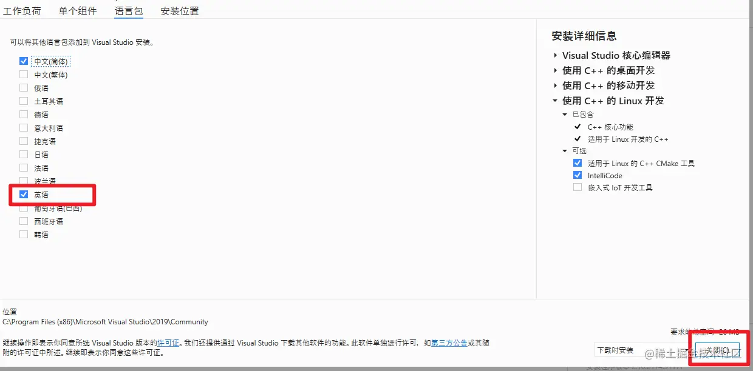The width and height of the screenshot is (753, 371).
Task: Expand 使用 C++ 的桌面开发 section
Action: coord(556,70)
